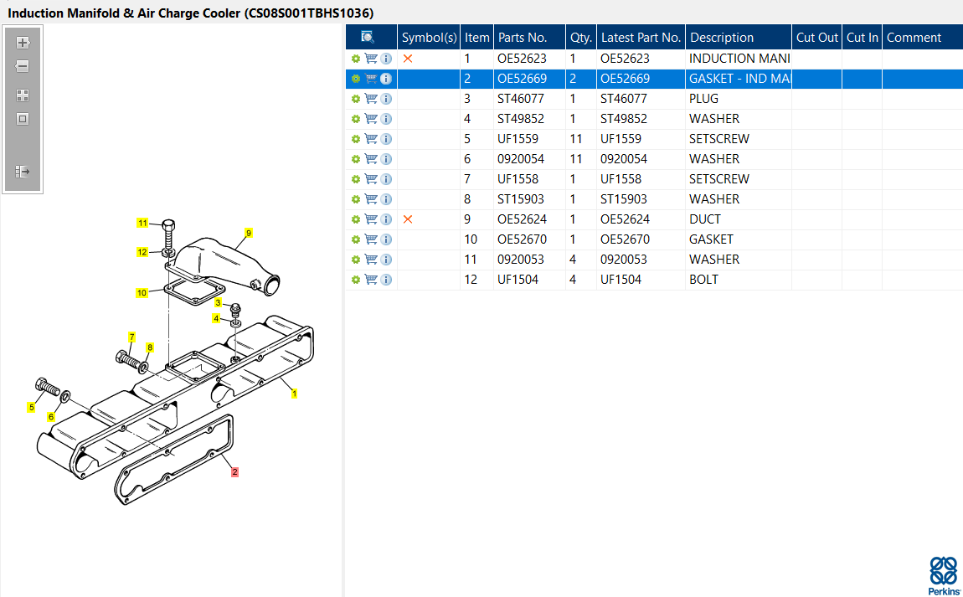Click the list export arrow icon
Image resolution: width=963 pixels, height=597 pixels.
(23, 172)
